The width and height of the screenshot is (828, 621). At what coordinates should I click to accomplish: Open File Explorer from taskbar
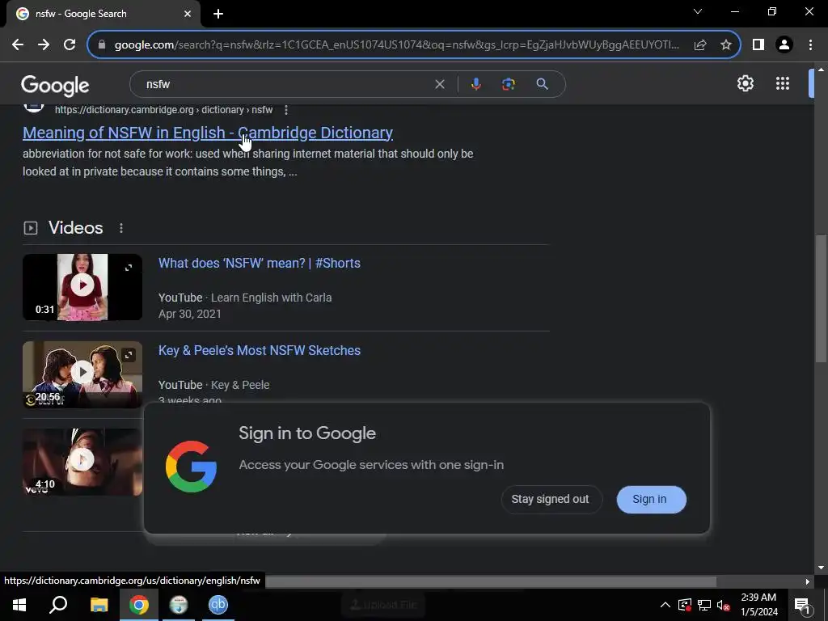coord(99,605)
